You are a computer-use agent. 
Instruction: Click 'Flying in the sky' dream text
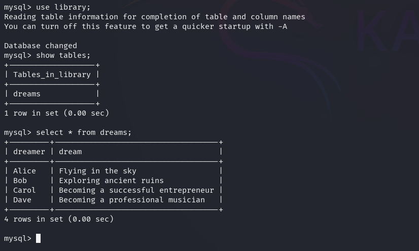(97, 171)
